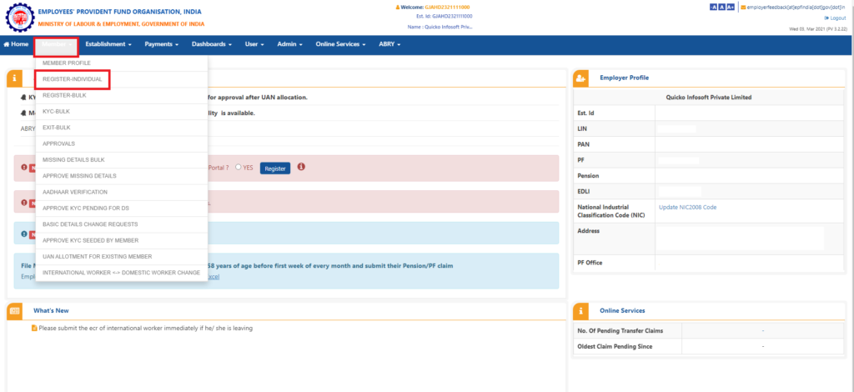This screenshot has width=854, height=392.
Task: Open the ABRY dropdown menu
Action: 389,44
